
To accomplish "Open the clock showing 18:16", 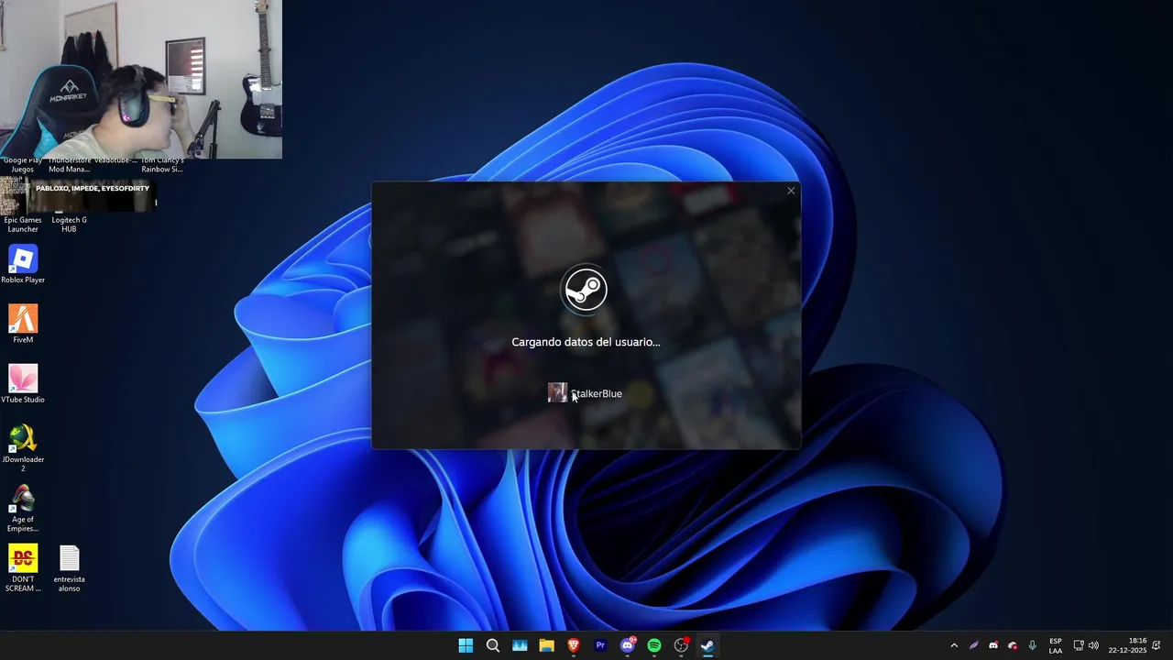I will click(x=1127, y=645).
